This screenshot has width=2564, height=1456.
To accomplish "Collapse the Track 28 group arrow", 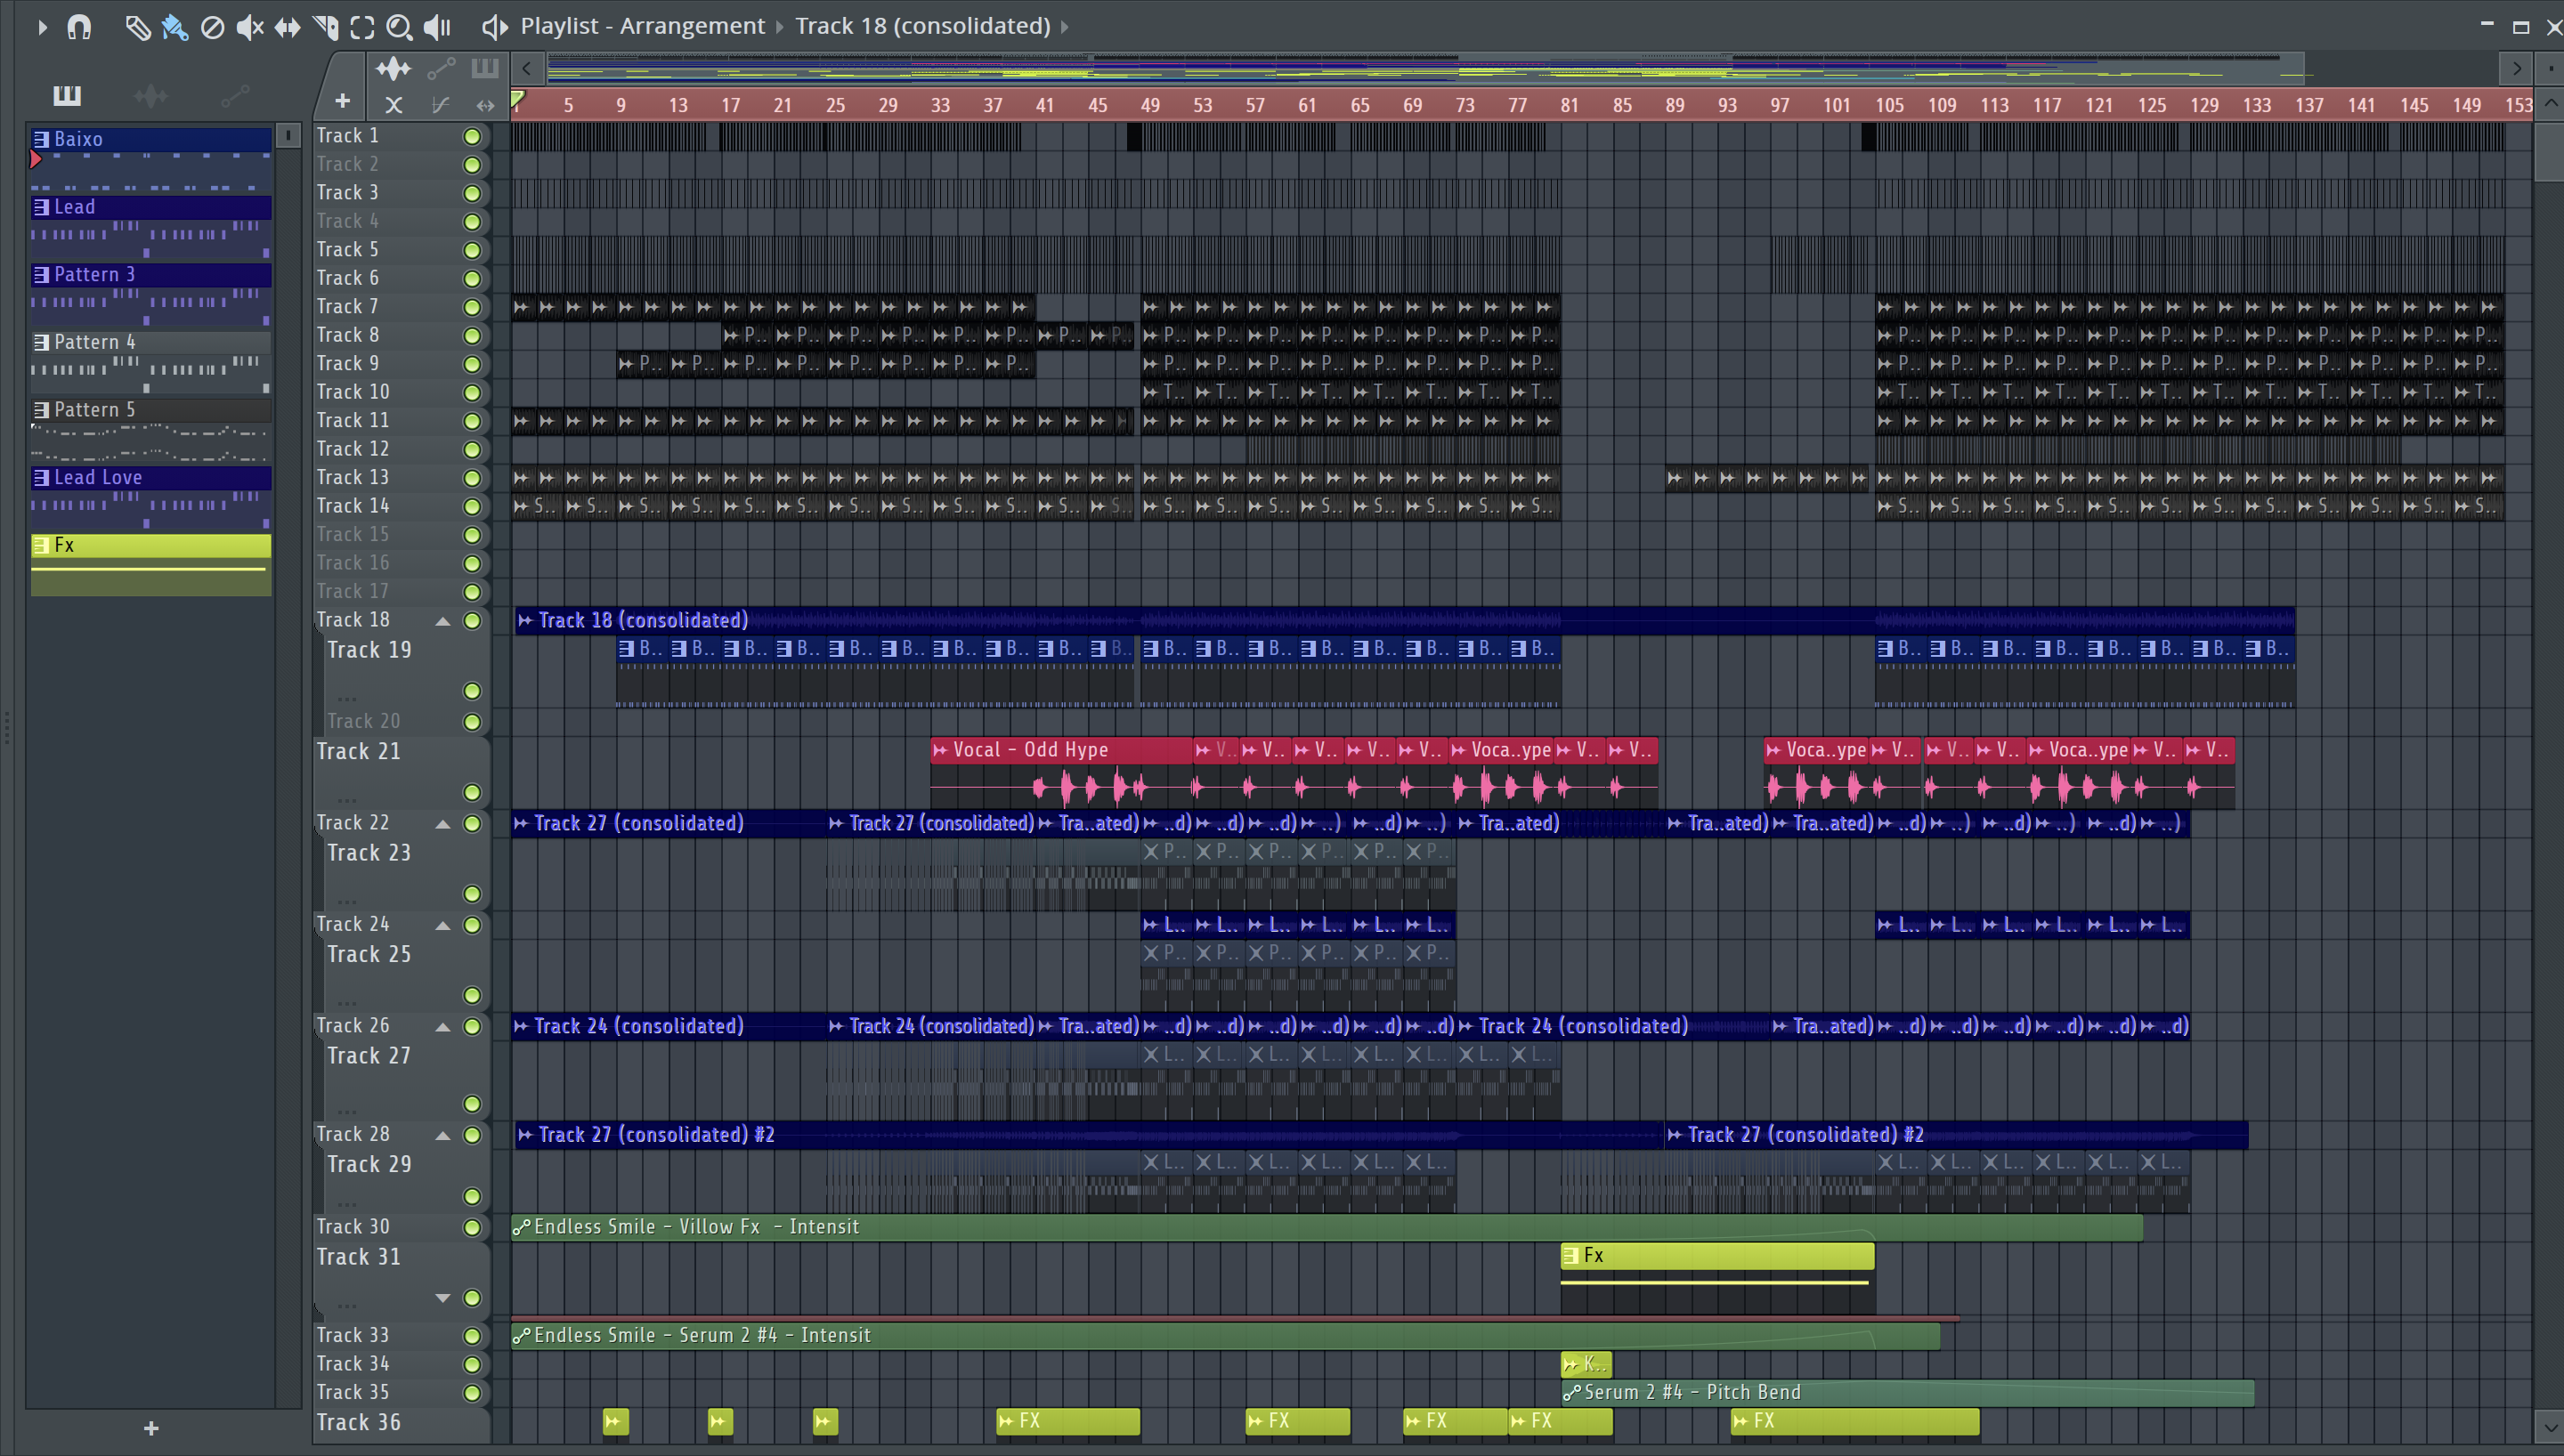I will pyautogui.click(x=442, y=1135).
